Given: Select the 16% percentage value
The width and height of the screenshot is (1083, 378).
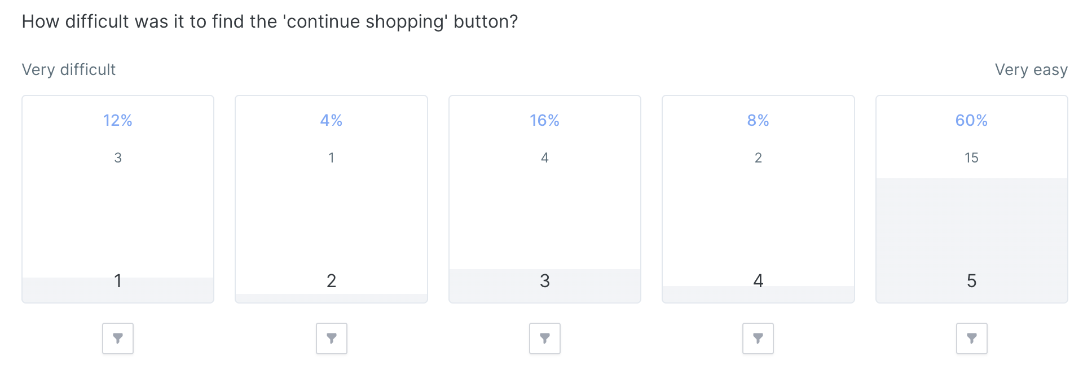Looking at the screenshot, I should pos(545,120).
